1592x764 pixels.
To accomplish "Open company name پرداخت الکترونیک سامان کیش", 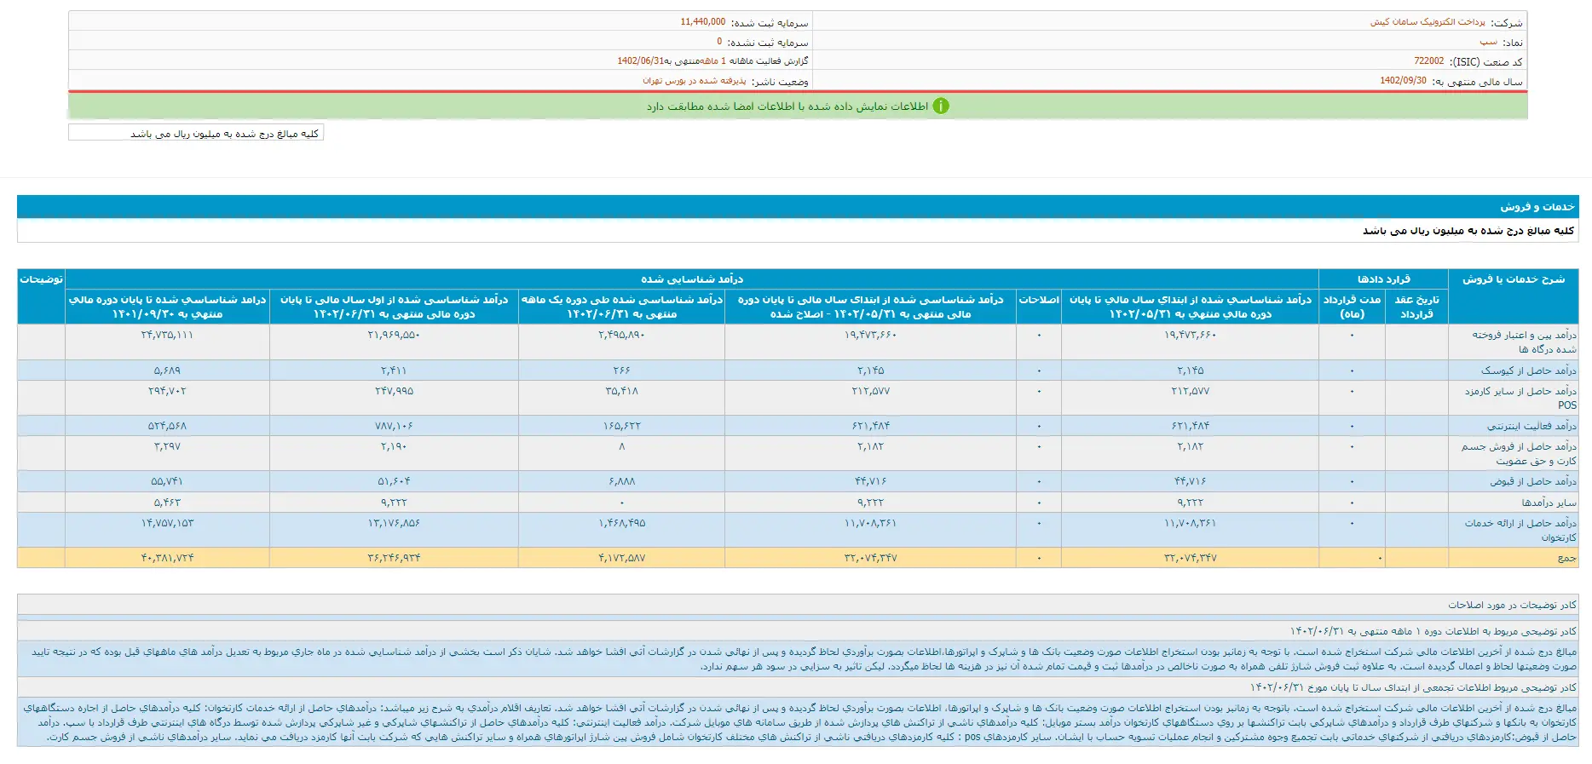I will tap(1428, 22).
